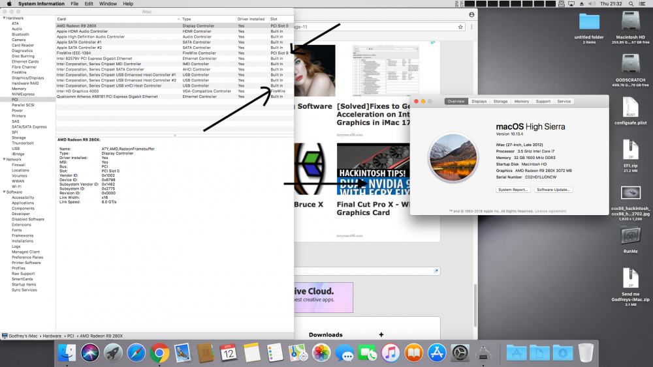Open FaceTime from the dock
Image resolution: width=653 pixels, height=367 pixels.
(x=367, y=353)
